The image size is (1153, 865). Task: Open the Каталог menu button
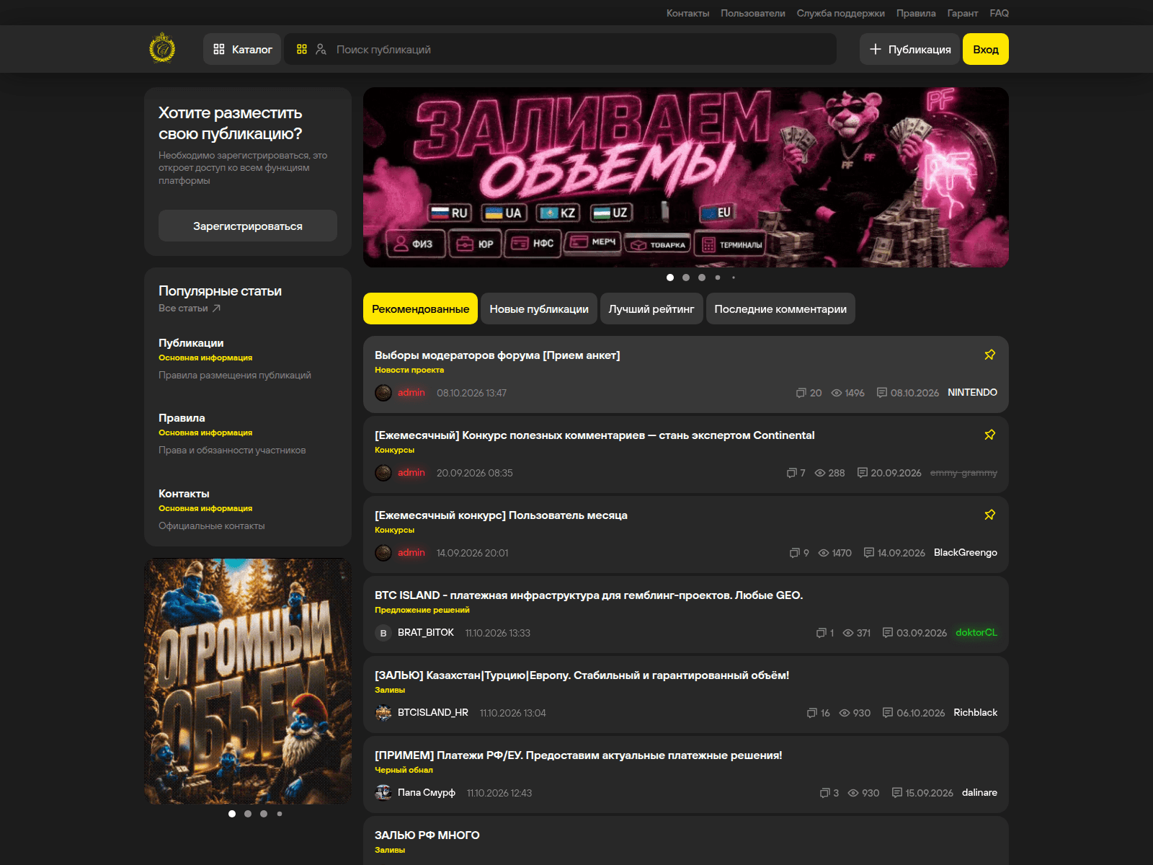pyautogui.click(x=242, y=49)
